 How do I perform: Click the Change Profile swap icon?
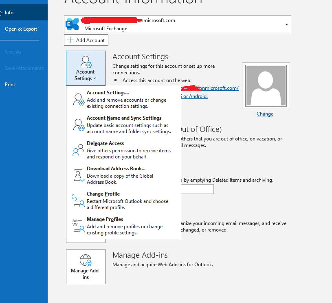(78, 201)
